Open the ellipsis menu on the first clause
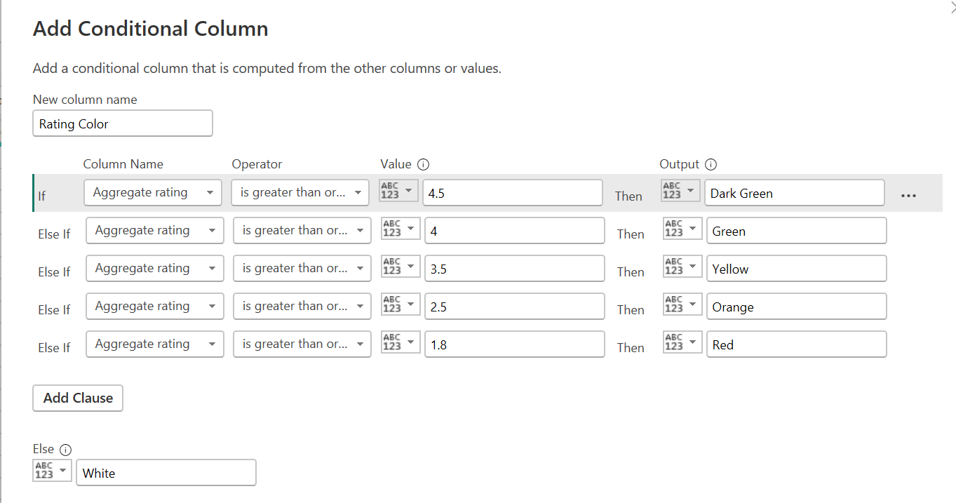Viewport: 956px width, 503px height. 908,196
